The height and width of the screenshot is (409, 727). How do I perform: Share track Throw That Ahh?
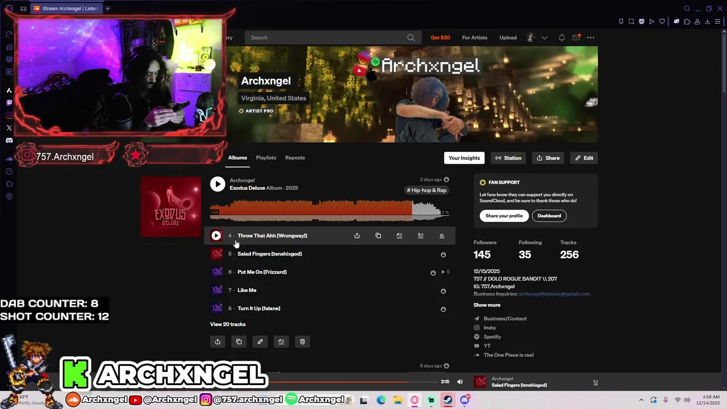coord(357,236)
